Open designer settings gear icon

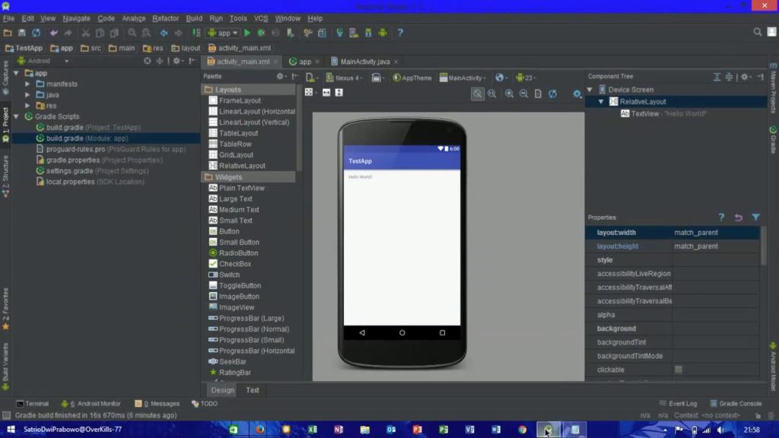[x=577, y=94]
